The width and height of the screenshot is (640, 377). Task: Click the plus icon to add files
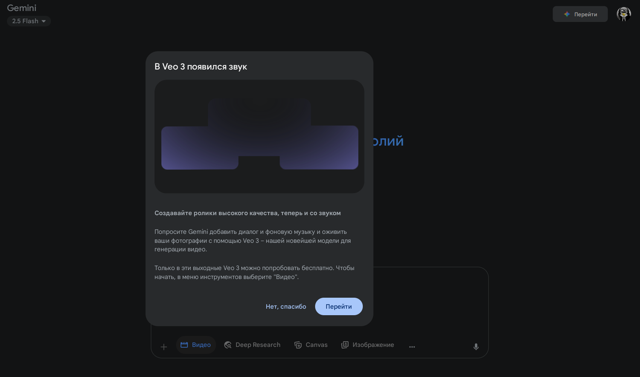[x=164, y=347]
